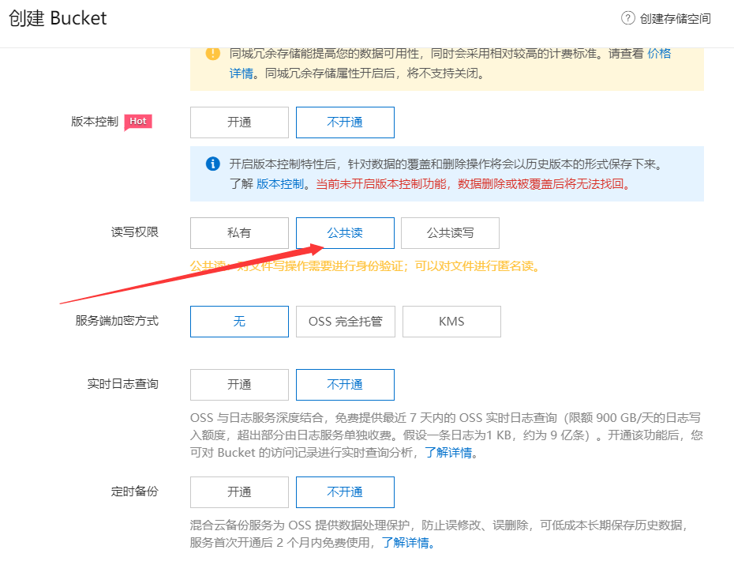Image resolution: width=734 pixels, height=580 pixels.
Task: Choose KMS encryption option
Action: click(x=451, y=322)
